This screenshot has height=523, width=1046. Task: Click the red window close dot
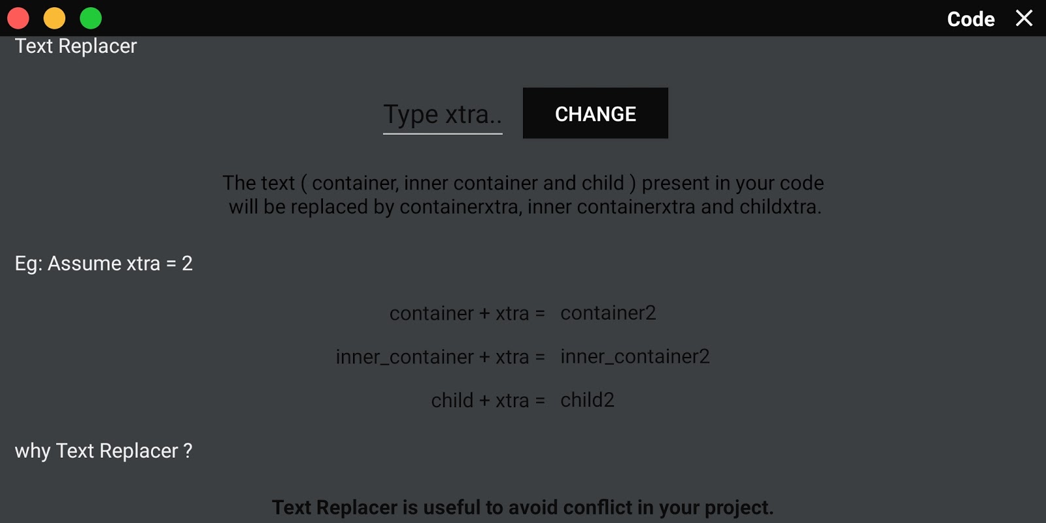18,18
